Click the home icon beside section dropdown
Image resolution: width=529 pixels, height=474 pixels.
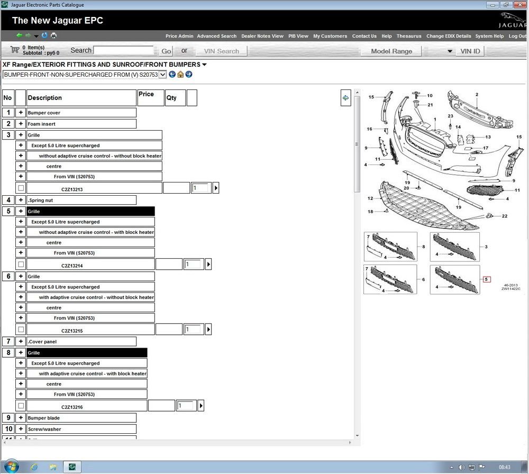click(x=180, y=75)
